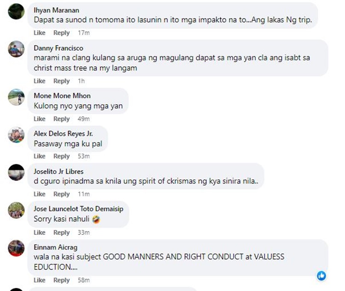345x291 pixels.
Task: Open Danny Francisco's avatar thumbnail
Action: (x=16, y=49)
